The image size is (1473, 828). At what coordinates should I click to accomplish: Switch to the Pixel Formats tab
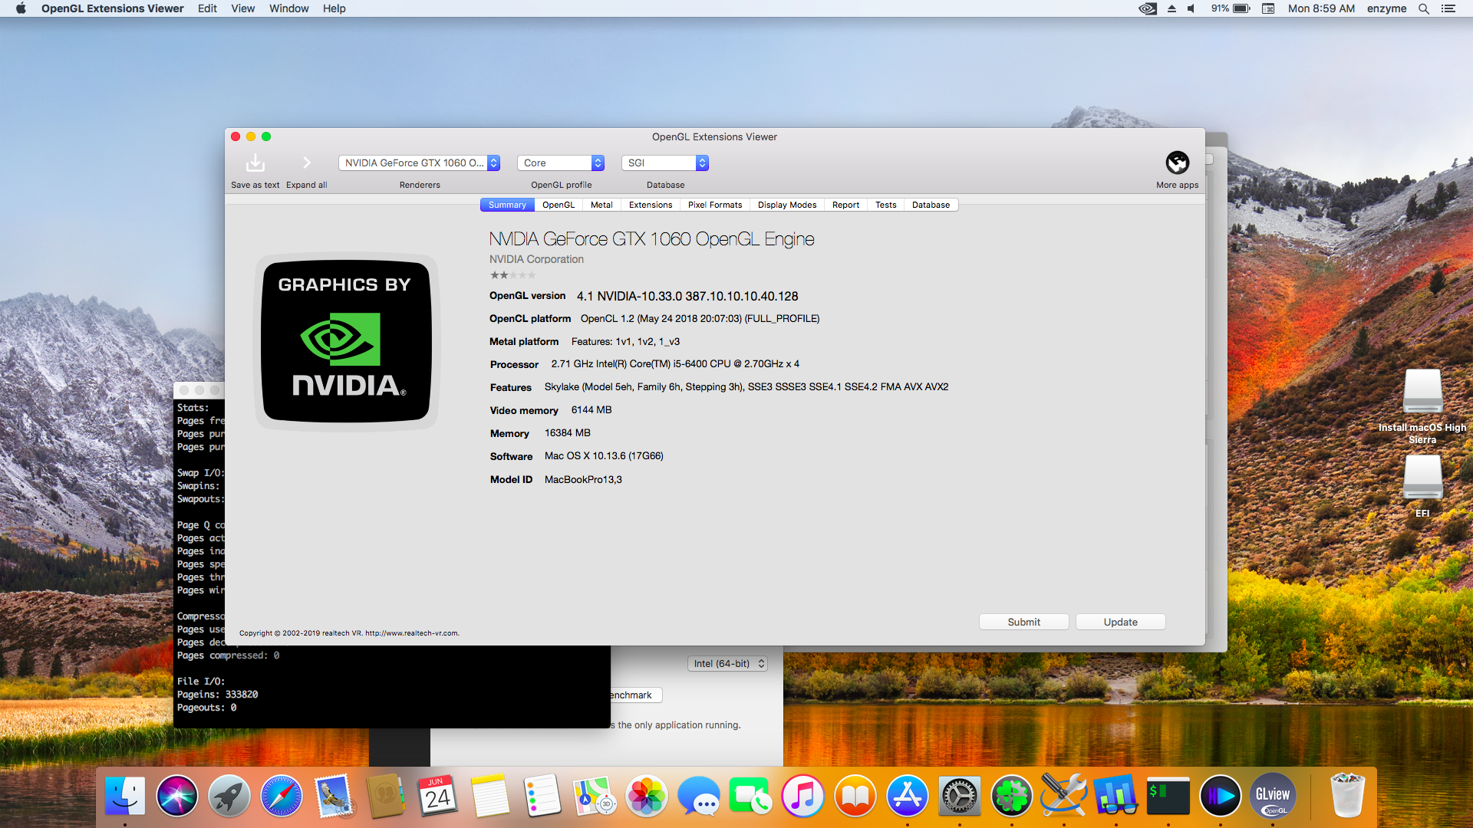[714, 205]
